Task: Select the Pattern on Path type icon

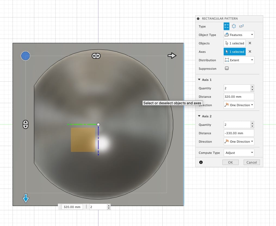Action: point(241,26)
